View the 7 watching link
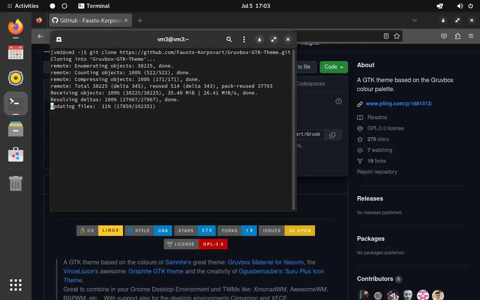The image size is (480, 300). (380, 150)
